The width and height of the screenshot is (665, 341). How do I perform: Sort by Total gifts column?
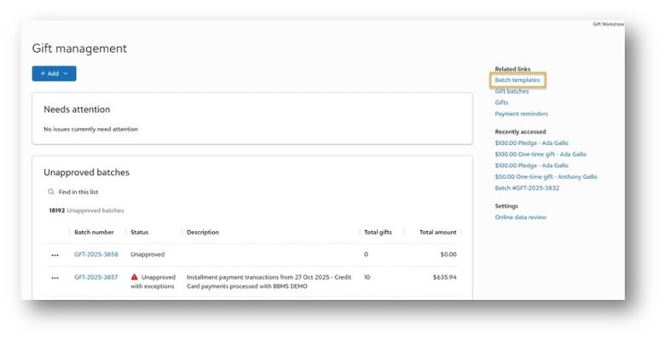pyautogui.click(x=378, y=232)
